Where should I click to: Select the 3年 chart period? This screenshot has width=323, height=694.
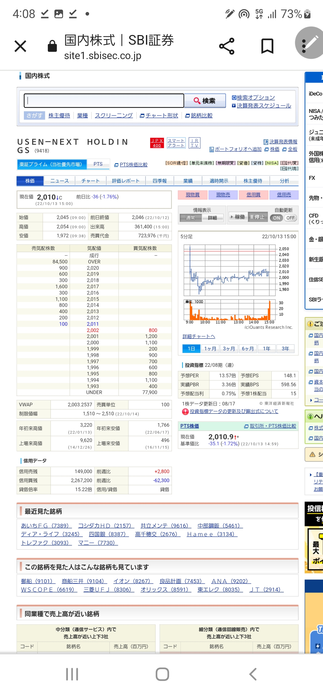[285, 348]
